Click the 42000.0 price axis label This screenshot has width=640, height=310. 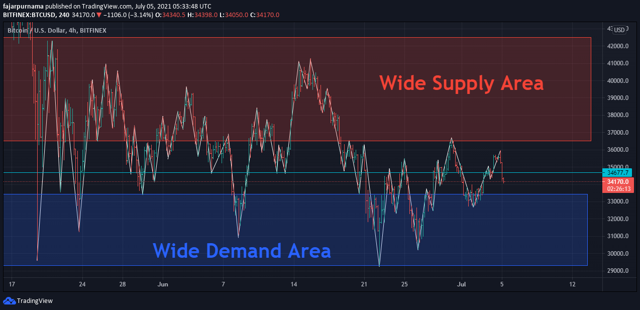618,46
